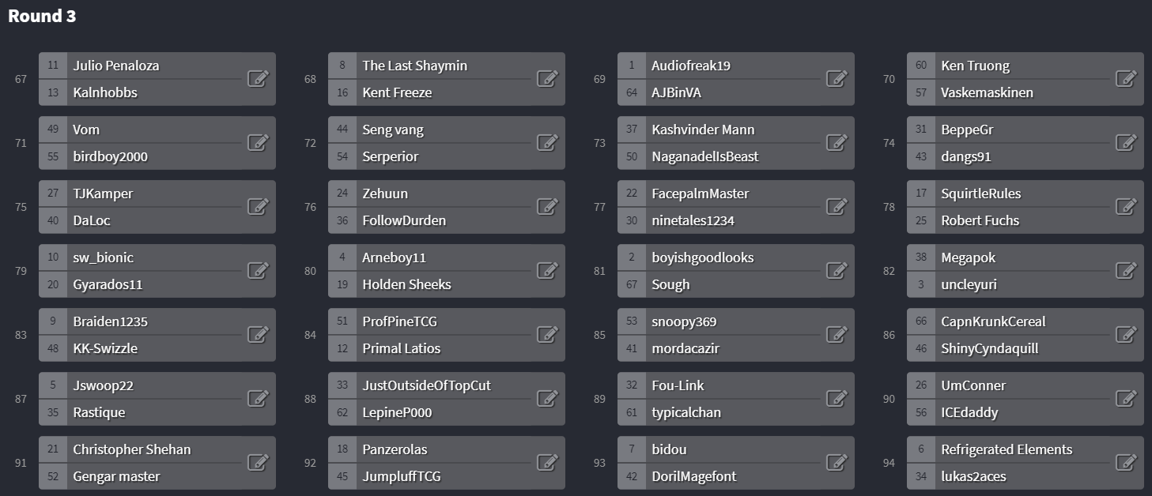Open the edit icon for match 67
This screenshot has width=1152, height=496.
258,78
